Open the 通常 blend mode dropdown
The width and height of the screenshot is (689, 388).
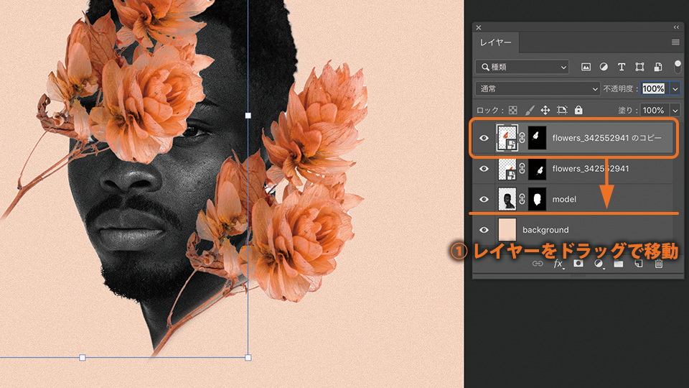tap(538, 88)
